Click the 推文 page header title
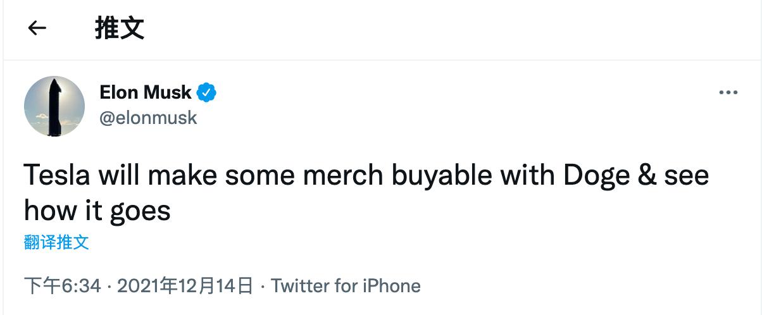 pyautogui.click(x=120, y=28)
